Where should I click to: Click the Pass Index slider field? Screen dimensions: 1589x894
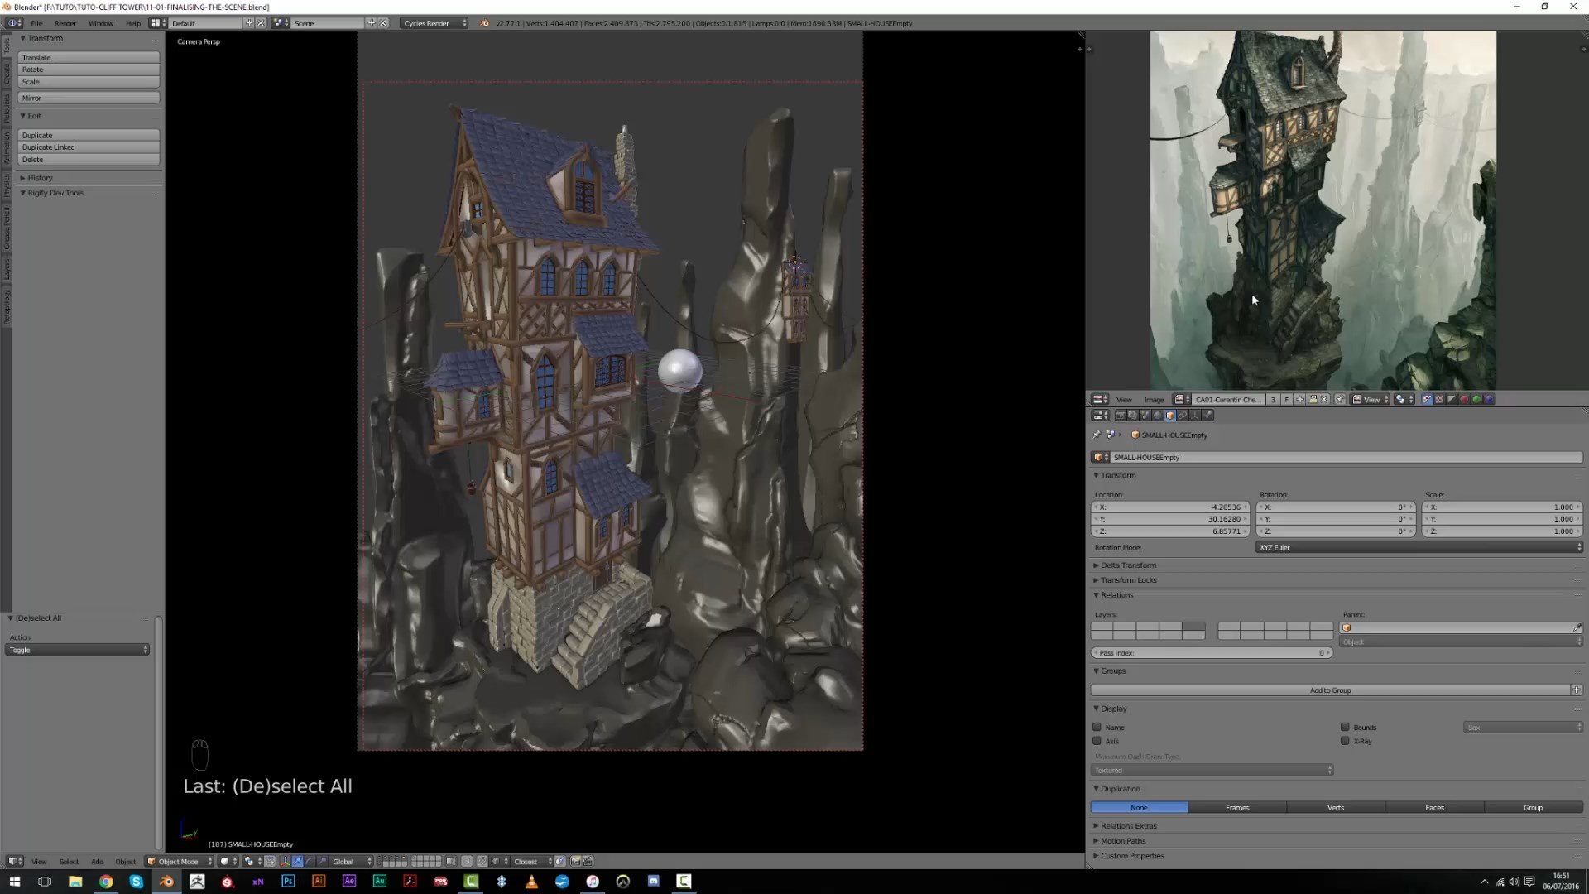1211,653
